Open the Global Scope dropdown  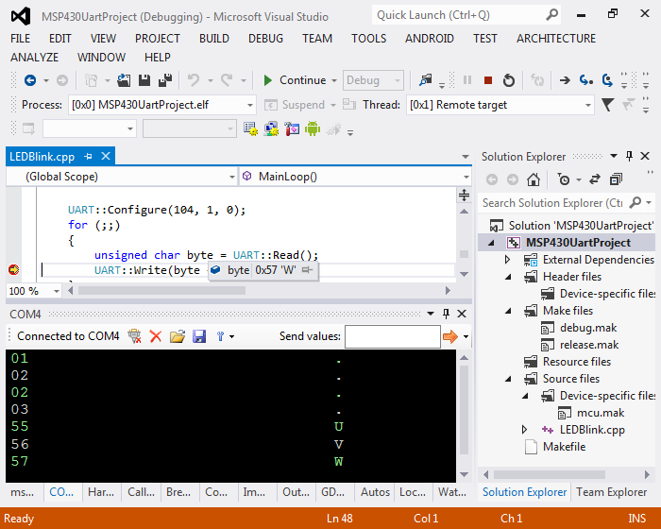point(232,177)
